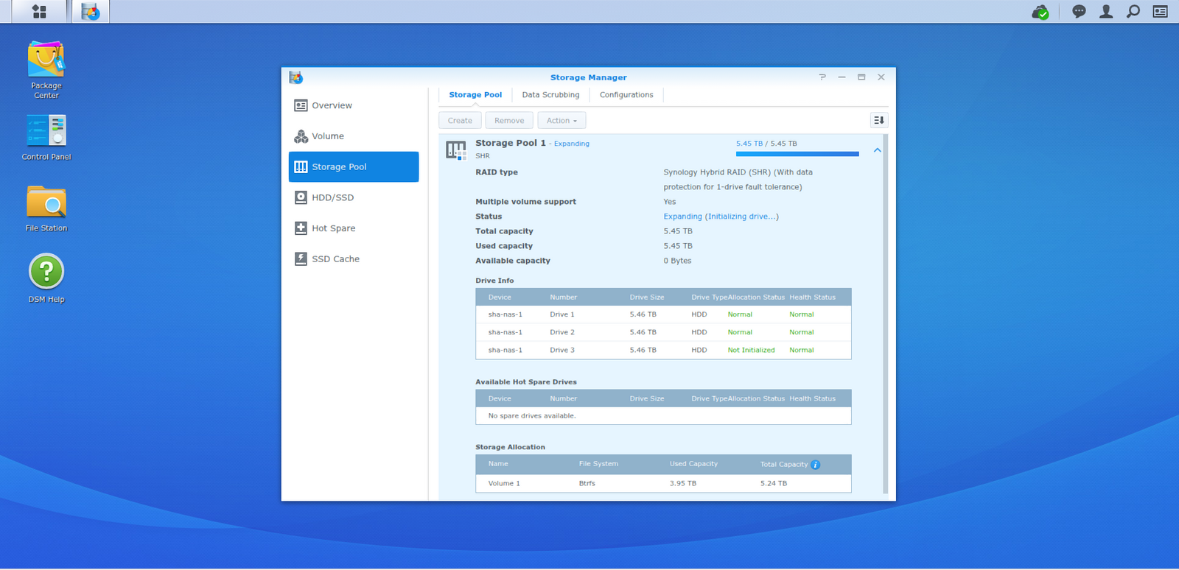Open the Action dropdown menu
1179x570 pixels.
(x=561, y=121)
